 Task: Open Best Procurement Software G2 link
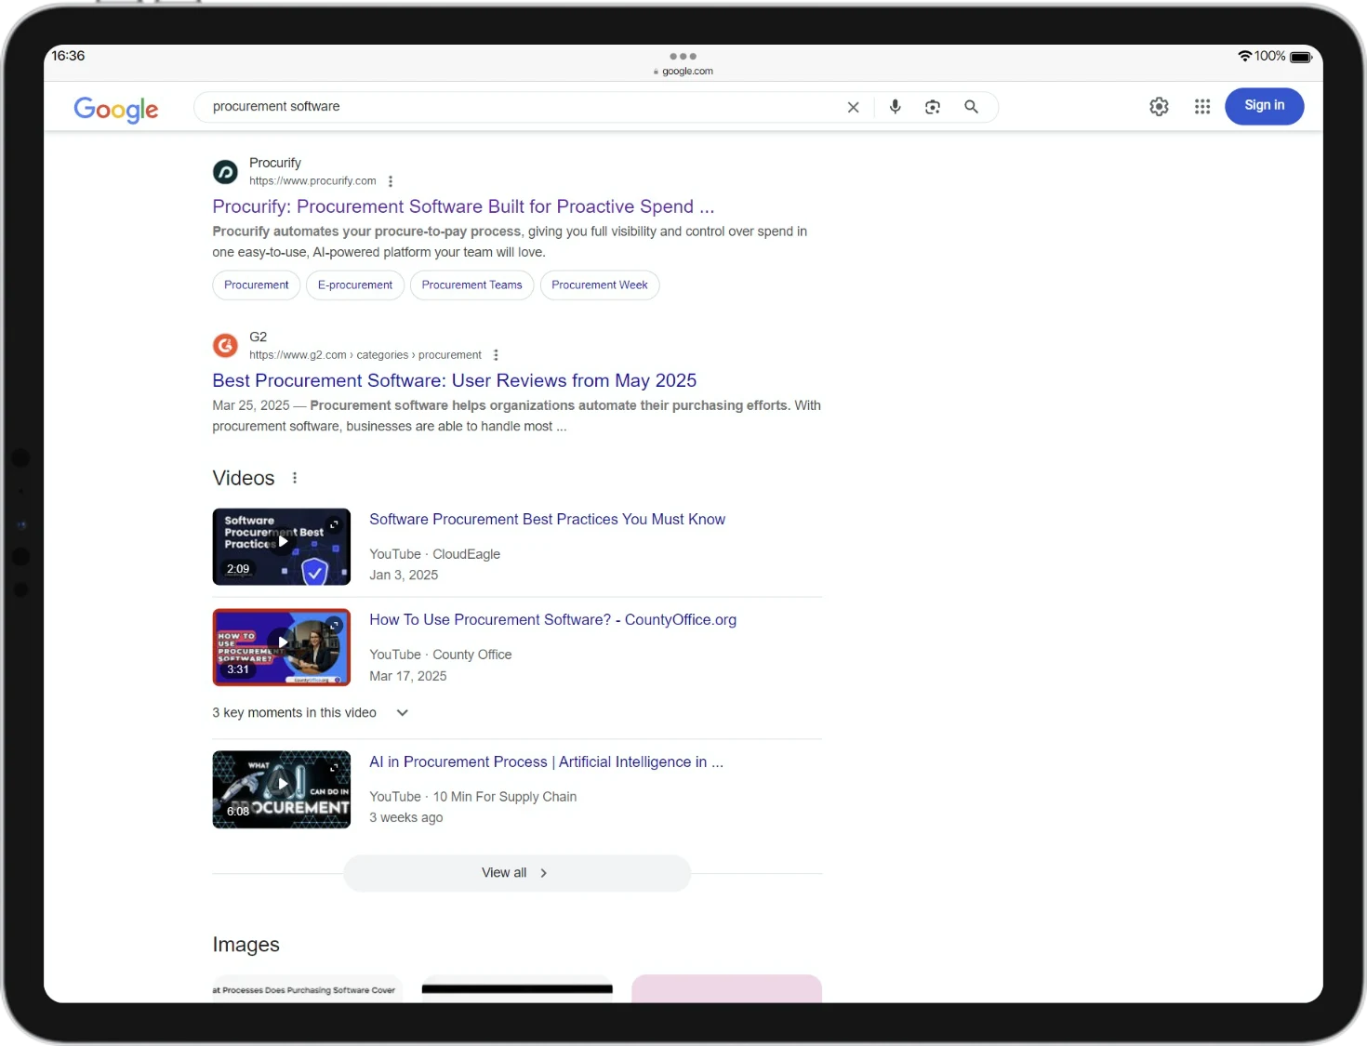coord(454,380)
